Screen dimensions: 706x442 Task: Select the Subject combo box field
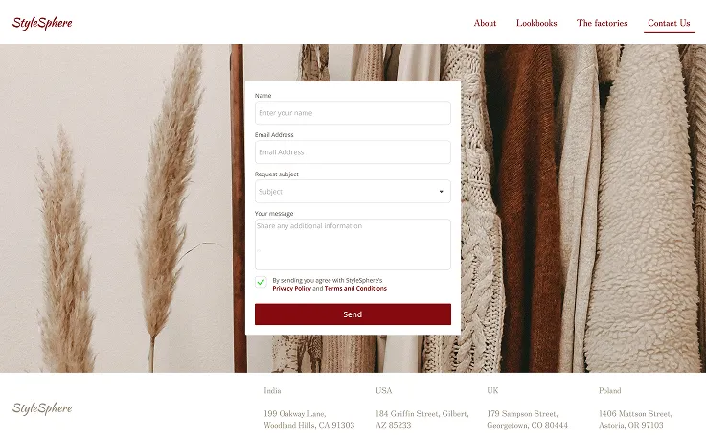click(353, 192)
